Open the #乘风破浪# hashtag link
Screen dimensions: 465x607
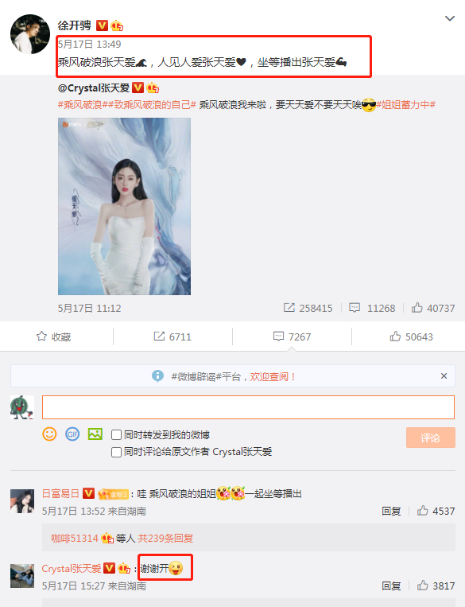click(80, 104)
